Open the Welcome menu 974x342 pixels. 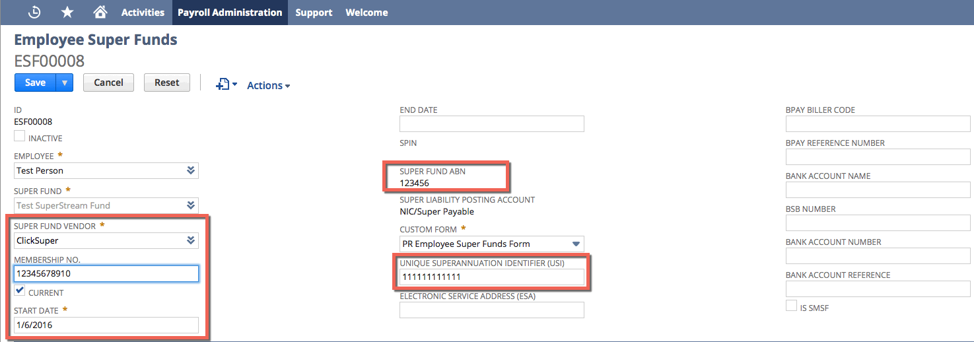tap(366, 13)
